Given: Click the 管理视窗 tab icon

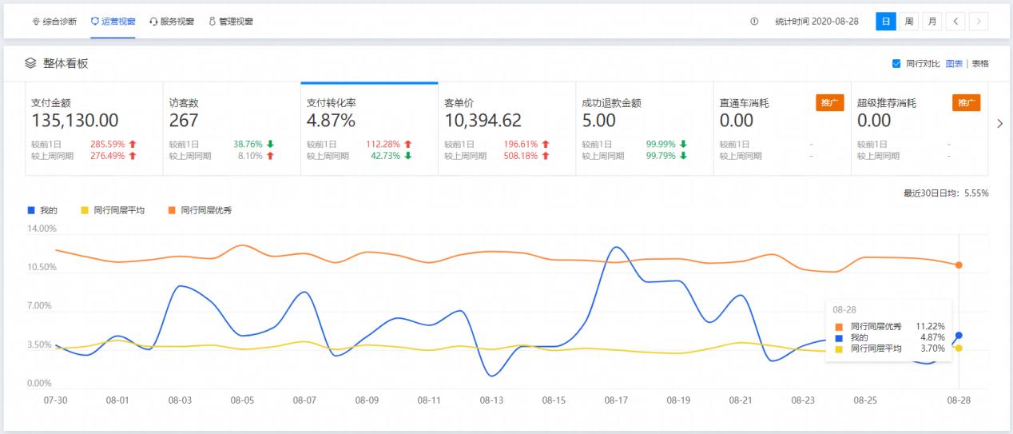Looking at the screenshot, I should coord(213,22).
